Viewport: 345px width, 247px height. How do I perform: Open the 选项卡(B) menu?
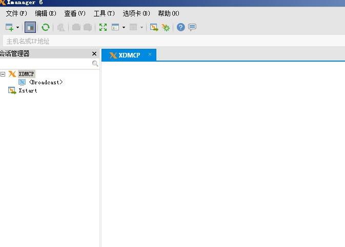[x=136, y=13]
